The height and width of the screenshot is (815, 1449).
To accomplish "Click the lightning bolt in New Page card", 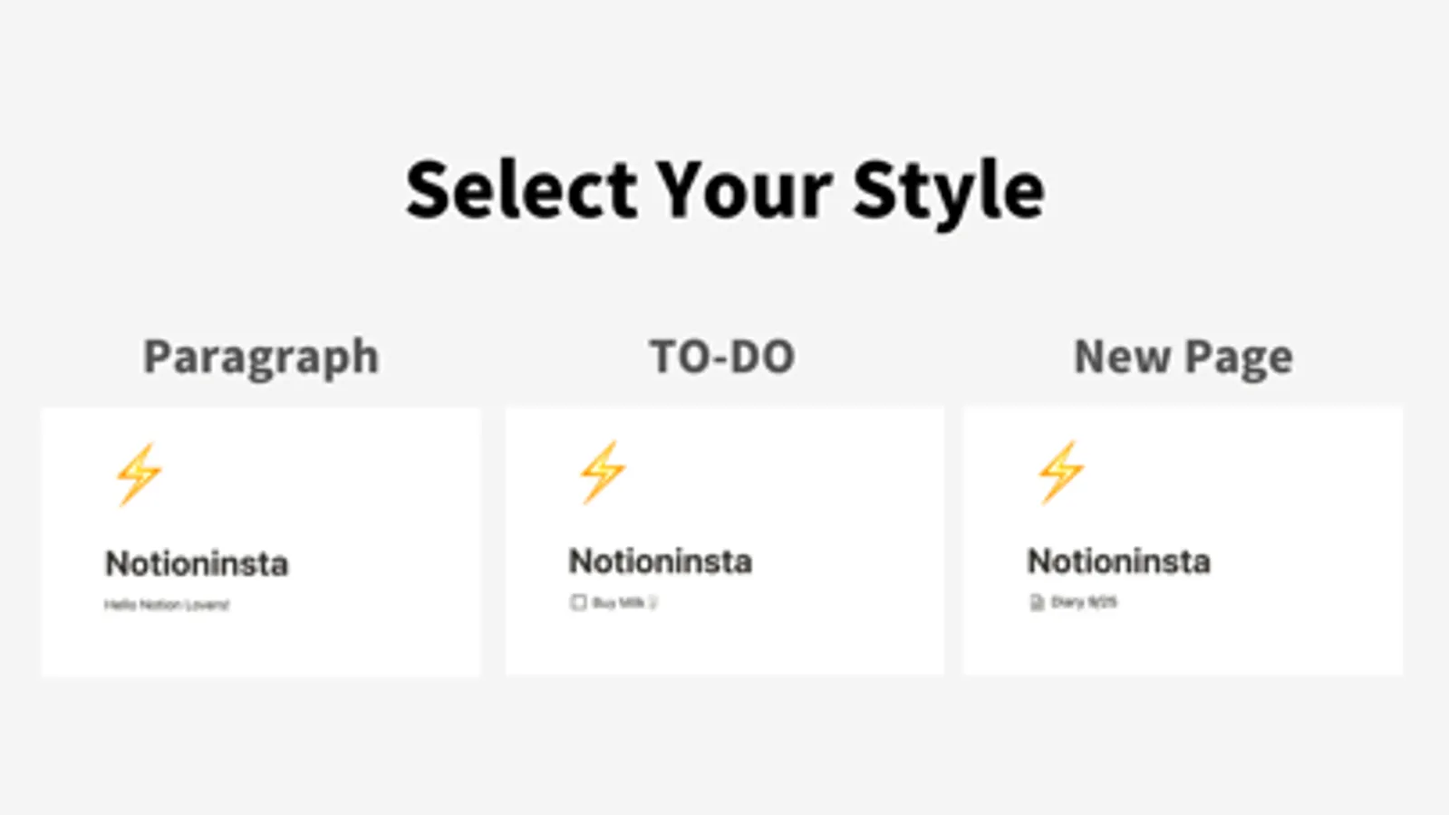I will pos(1061,472).
